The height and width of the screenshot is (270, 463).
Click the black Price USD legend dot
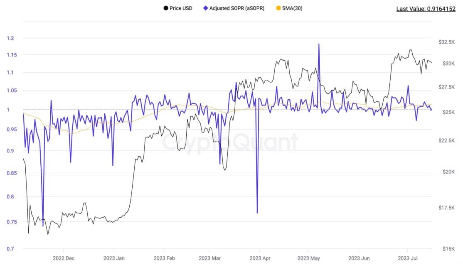click(x=166, y=8)
